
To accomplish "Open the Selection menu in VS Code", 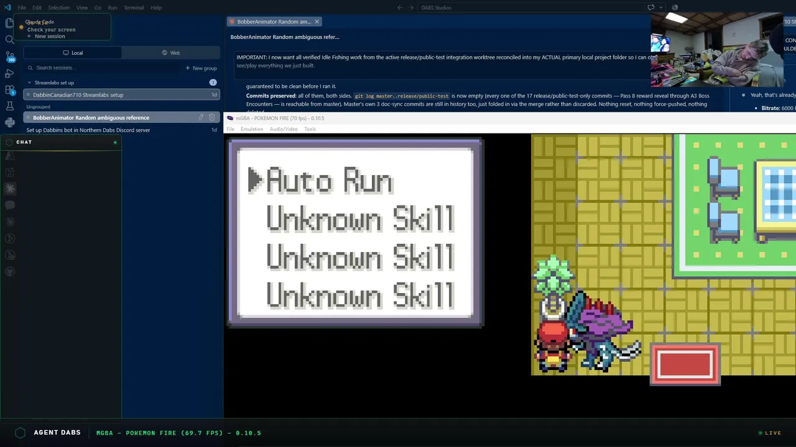I will point(58,7).
